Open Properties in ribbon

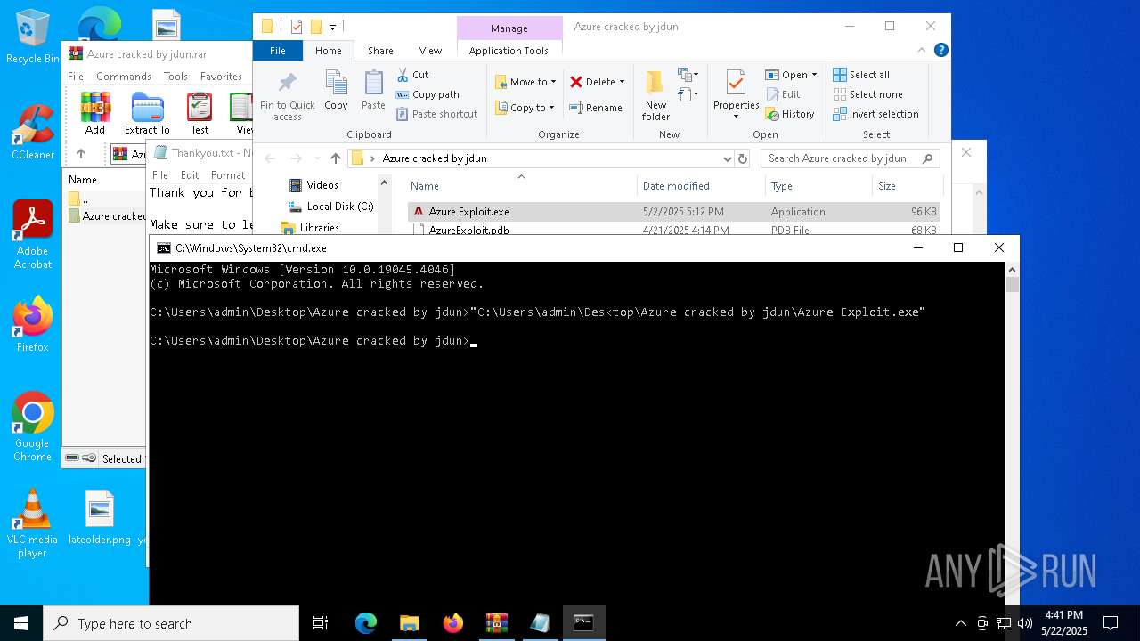coord(736,95)
